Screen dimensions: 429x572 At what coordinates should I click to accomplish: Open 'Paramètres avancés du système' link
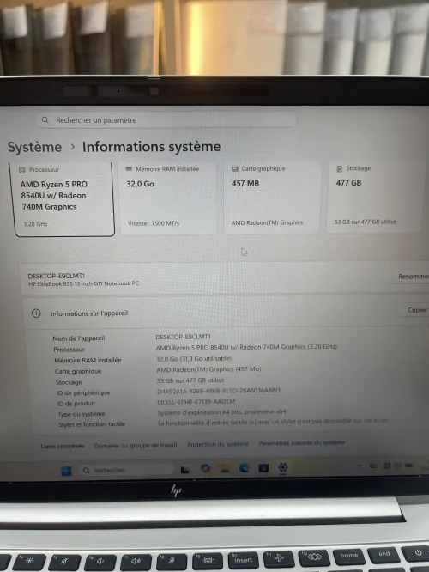[302, 443]
